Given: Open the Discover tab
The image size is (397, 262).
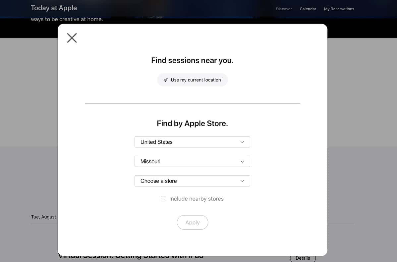Looking at the screenshot, I should [284, 9].
